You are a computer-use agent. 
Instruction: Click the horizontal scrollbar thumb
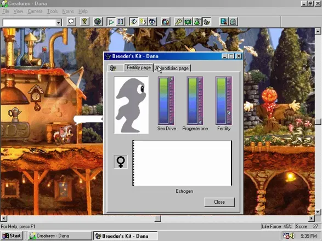click(158, 218)
